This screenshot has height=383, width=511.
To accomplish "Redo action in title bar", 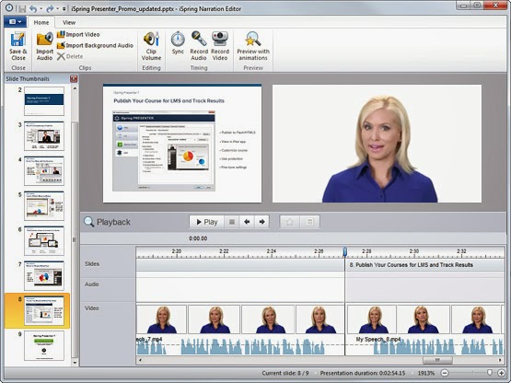I will pyautogui.click(x=50, y=9).
